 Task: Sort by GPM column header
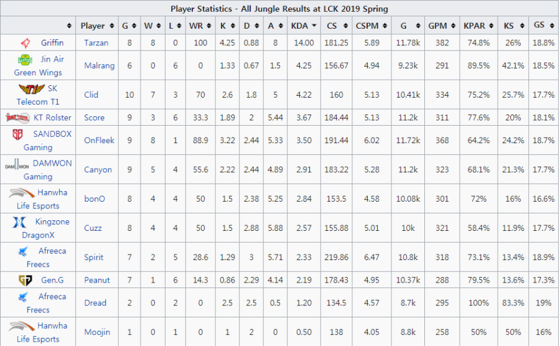(x=441, y=26)
